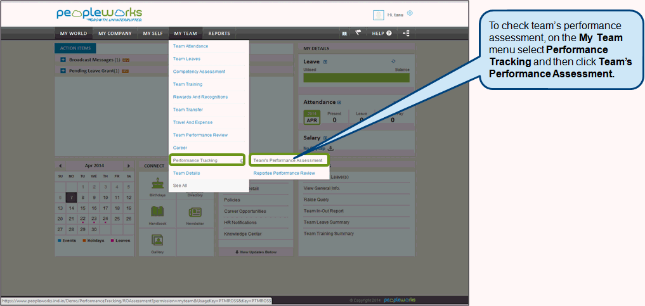Open the HELP menu
The image size is (645, 306).
(382, 34)
